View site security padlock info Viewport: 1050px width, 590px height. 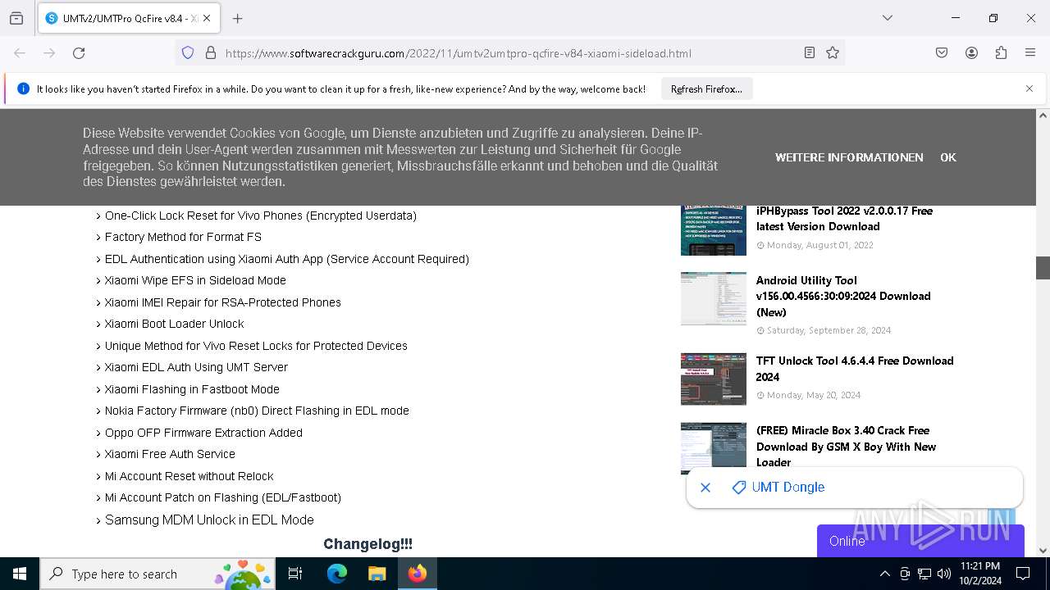coord(211,52)
